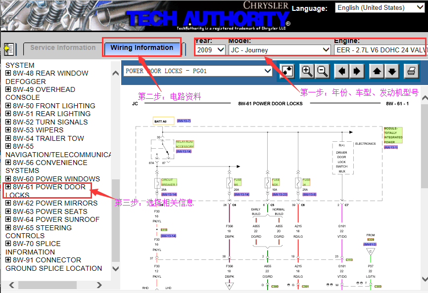Screen dimensions: 428x293
Task: Expand 8W-53 WIPERS node
Action: (8, 130)
